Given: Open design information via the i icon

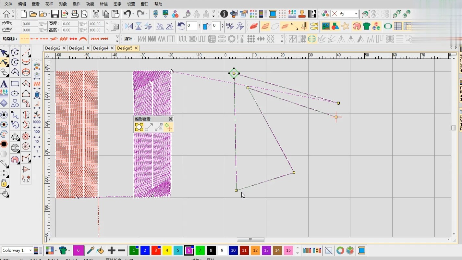Looking at the screenshot, I should click(x=224, y=14).
